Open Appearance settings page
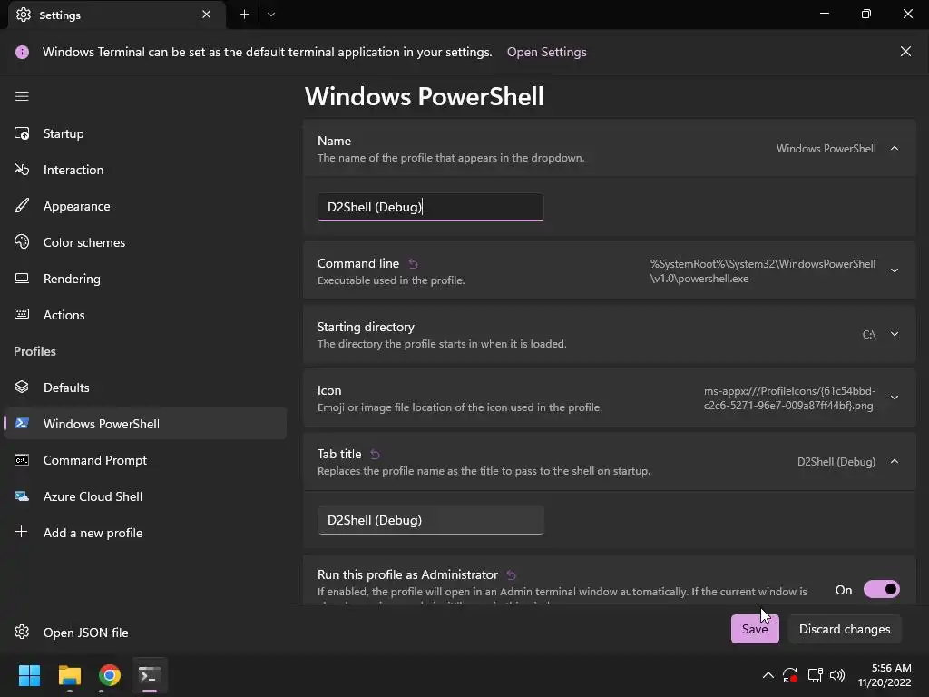Viewport: 929px width, 697px height. 145,206
